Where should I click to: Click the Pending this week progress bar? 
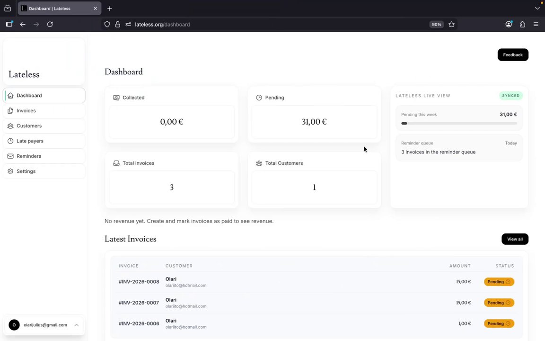coord(459,123)
